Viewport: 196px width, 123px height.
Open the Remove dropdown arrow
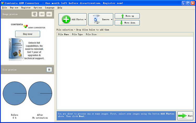point(112,20)
